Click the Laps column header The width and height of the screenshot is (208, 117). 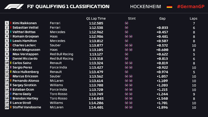click(193, 19)
